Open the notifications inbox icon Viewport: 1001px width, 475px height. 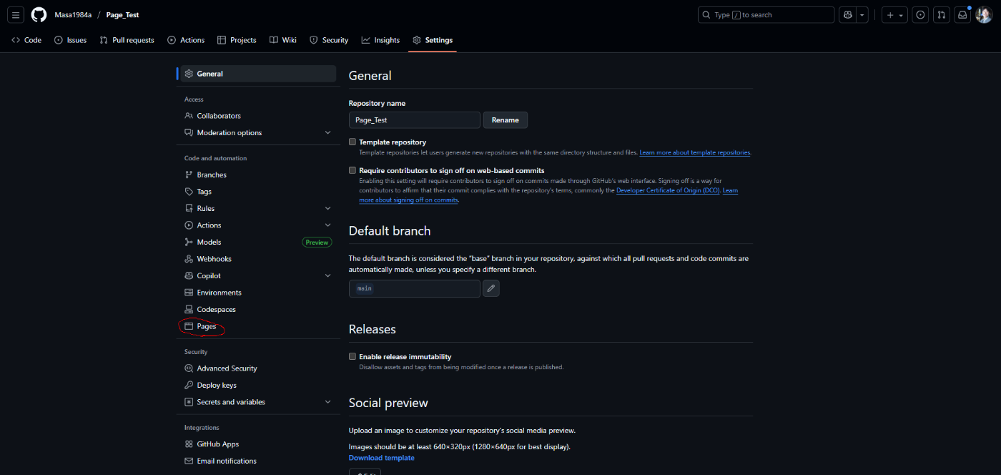[x=962, y=15]
